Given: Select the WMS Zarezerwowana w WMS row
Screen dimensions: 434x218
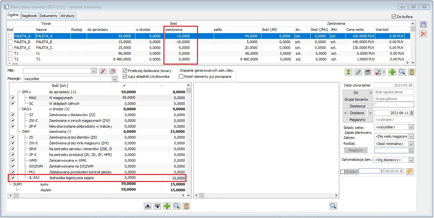Looking at the screenshot, I should pyautogui.click(x=98, y=160).
